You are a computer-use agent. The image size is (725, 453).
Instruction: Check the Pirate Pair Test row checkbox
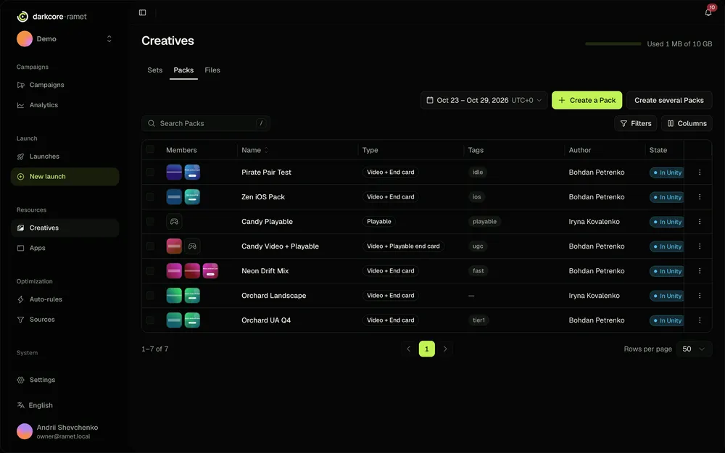click(150, 173)
